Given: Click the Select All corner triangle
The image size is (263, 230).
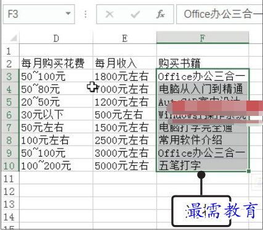Looking at the screenshot, I should (x=14, y=38).
